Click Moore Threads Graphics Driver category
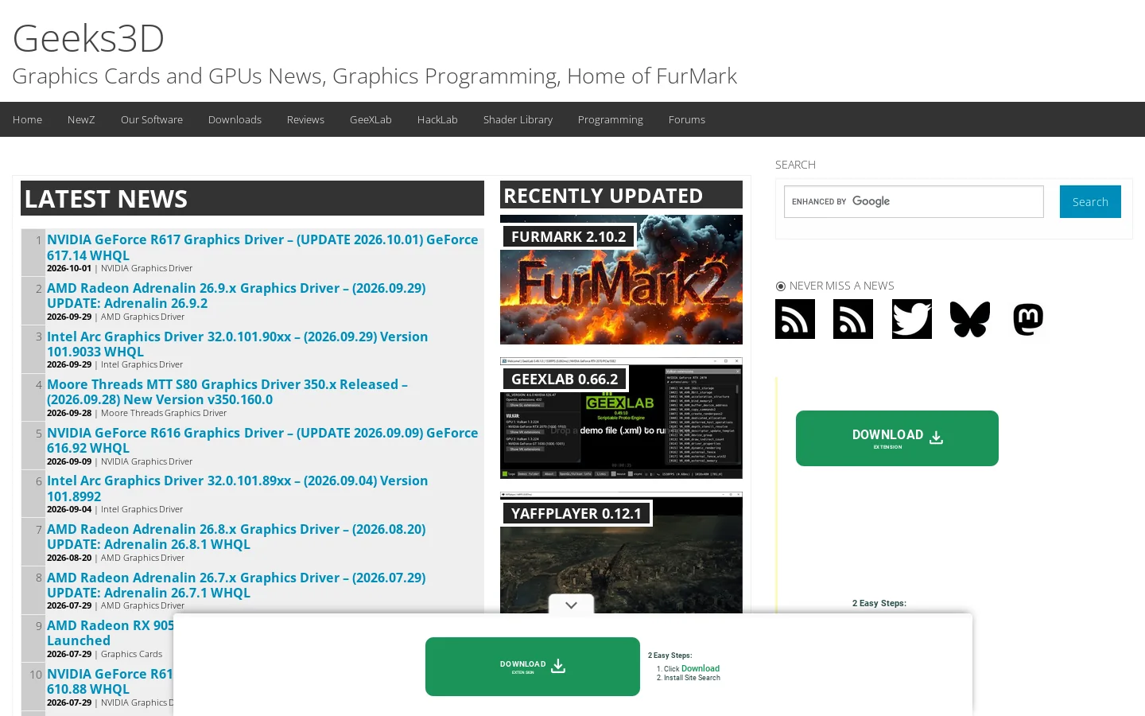 [164, 413]
